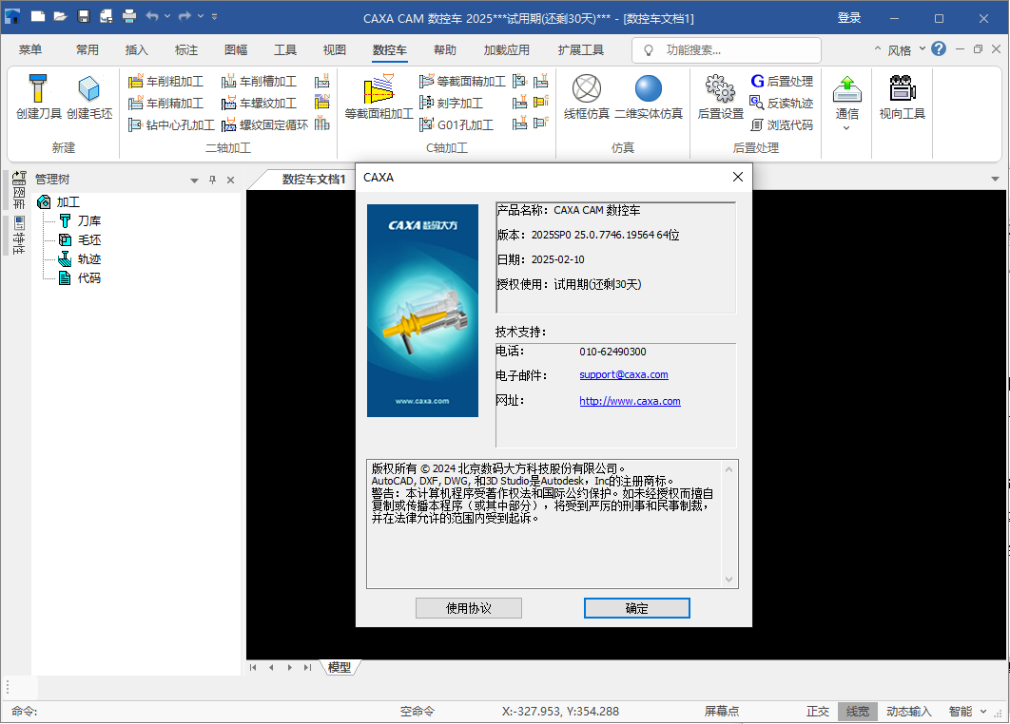Screen dimensions: 1010x724
Task: Open the redo history dropdown arrow
Action: (201, 17)
